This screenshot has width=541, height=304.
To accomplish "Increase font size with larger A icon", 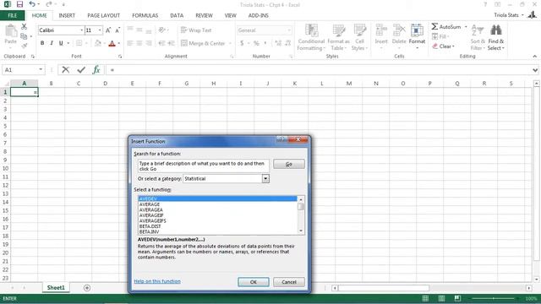I will click(x=108, y=30).
